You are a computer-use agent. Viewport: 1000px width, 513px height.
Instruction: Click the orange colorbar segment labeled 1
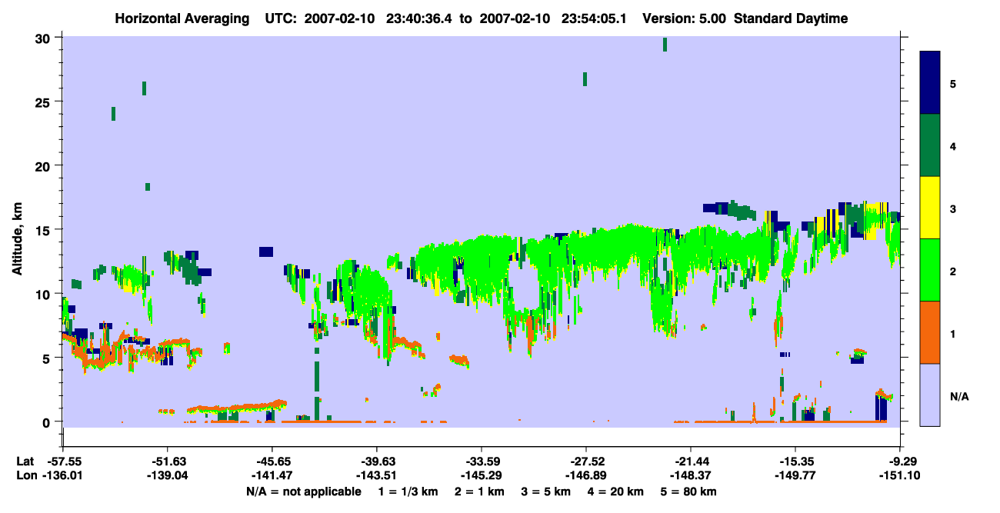pos(930,332)
